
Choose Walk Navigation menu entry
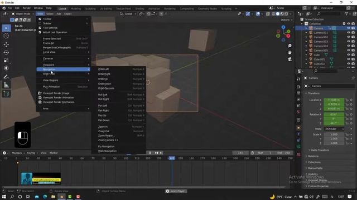(x=119, y=151)
